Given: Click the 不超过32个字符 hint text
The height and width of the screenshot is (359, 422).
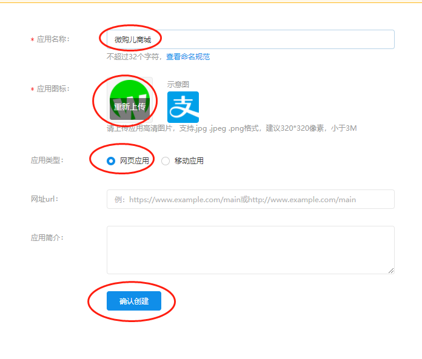Looking at the screenshot, I should tap(134, 57).
